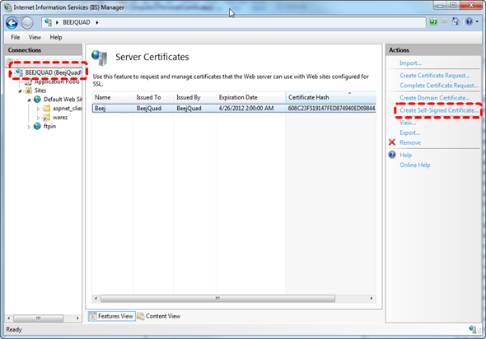Click the Server Certificates feature icon
Image resolution: width=486 pixels, height=339 pixels.
100,58
